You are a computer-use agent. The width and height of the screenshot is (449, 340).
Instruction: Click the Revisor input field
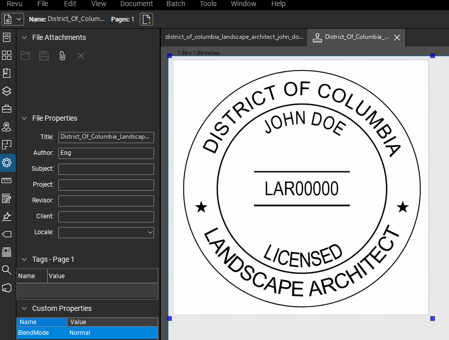coord(106,201)
